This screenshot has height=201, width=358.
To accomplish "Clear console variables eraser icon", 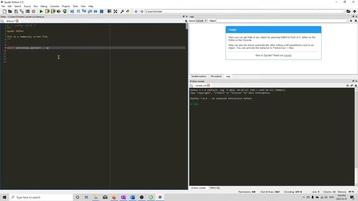I will coord(351,85).
